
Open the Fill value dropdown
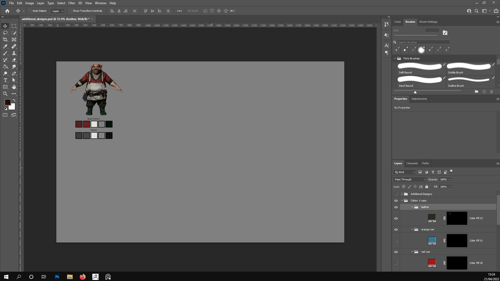450,187
